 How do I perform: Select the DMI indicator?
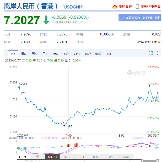(126, 157)
